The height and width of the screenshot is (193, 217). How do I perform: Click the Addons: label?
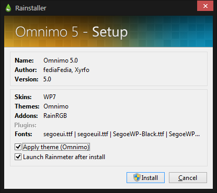click(x=26, y=116)
